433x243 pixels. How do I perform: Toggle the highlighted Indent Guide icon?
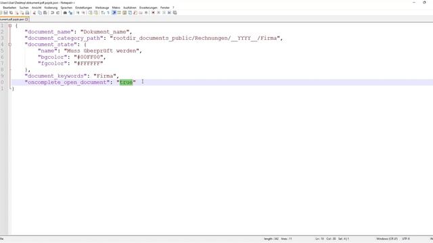(x=114, y=13)
